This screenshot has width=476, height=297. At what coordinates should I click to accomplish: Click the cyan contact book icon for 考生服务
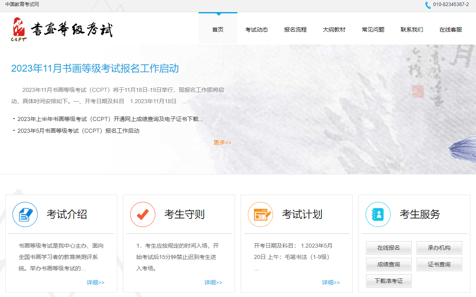378,214
